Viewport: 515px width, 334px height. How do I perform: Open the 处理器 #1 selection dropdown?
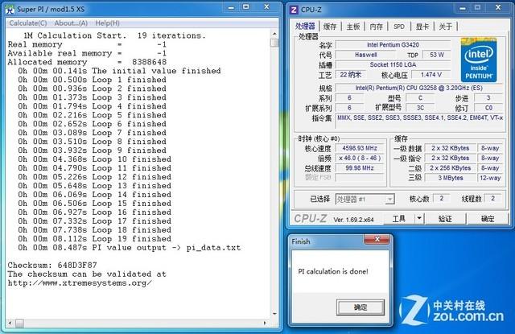(x=365, y=199)
